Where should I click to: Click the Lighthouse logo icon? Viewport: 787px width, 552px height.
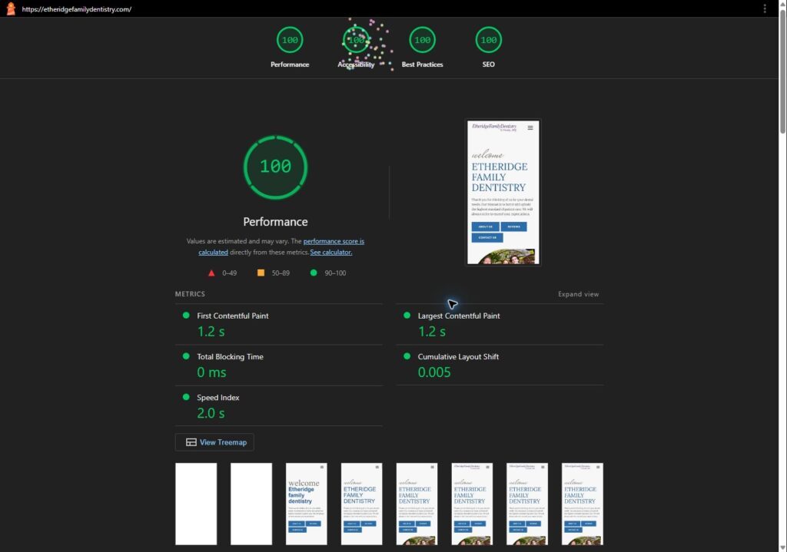pyautogui.click(x=11, y=9)
